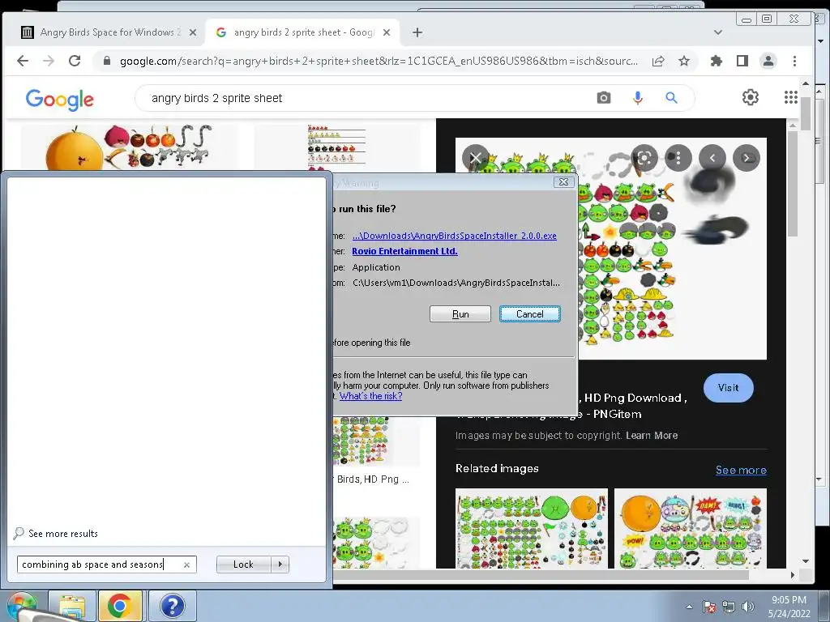The height and width of the screenshot is (622, 830).
Task: Open the AngryBirdsSpaceInstaller_2.0.0.exe link
Action: click(x=454, y=236)
